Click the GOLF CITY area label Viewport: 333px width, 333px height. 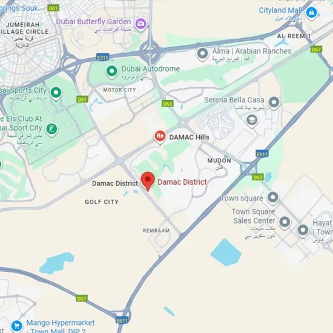click(x=102, y=202)
